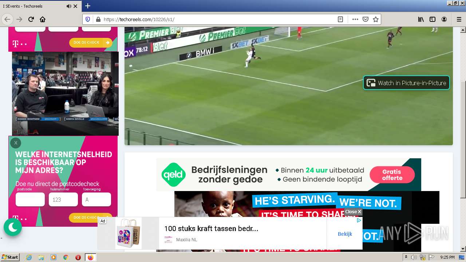Open the Library menu

[421, 19]
